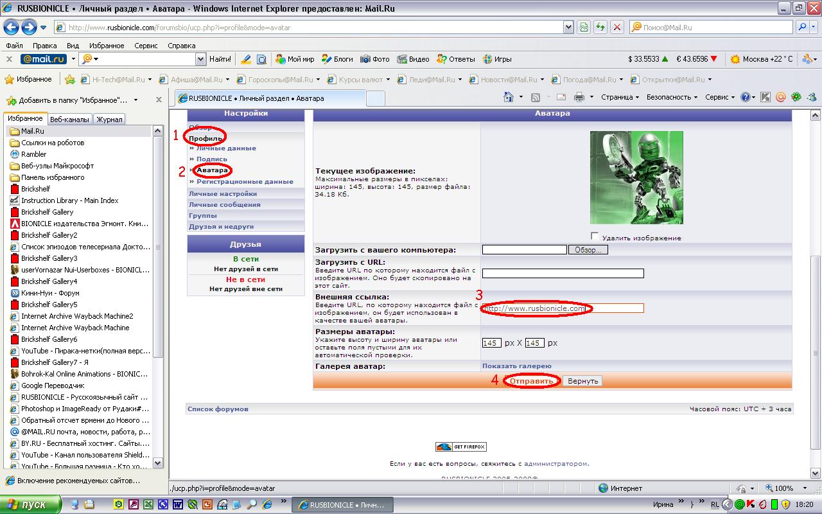Screen dimensions: 822x514
Task: Click the @mail.ru logo button
Action: pyautogui.click(x=44, y=59)
